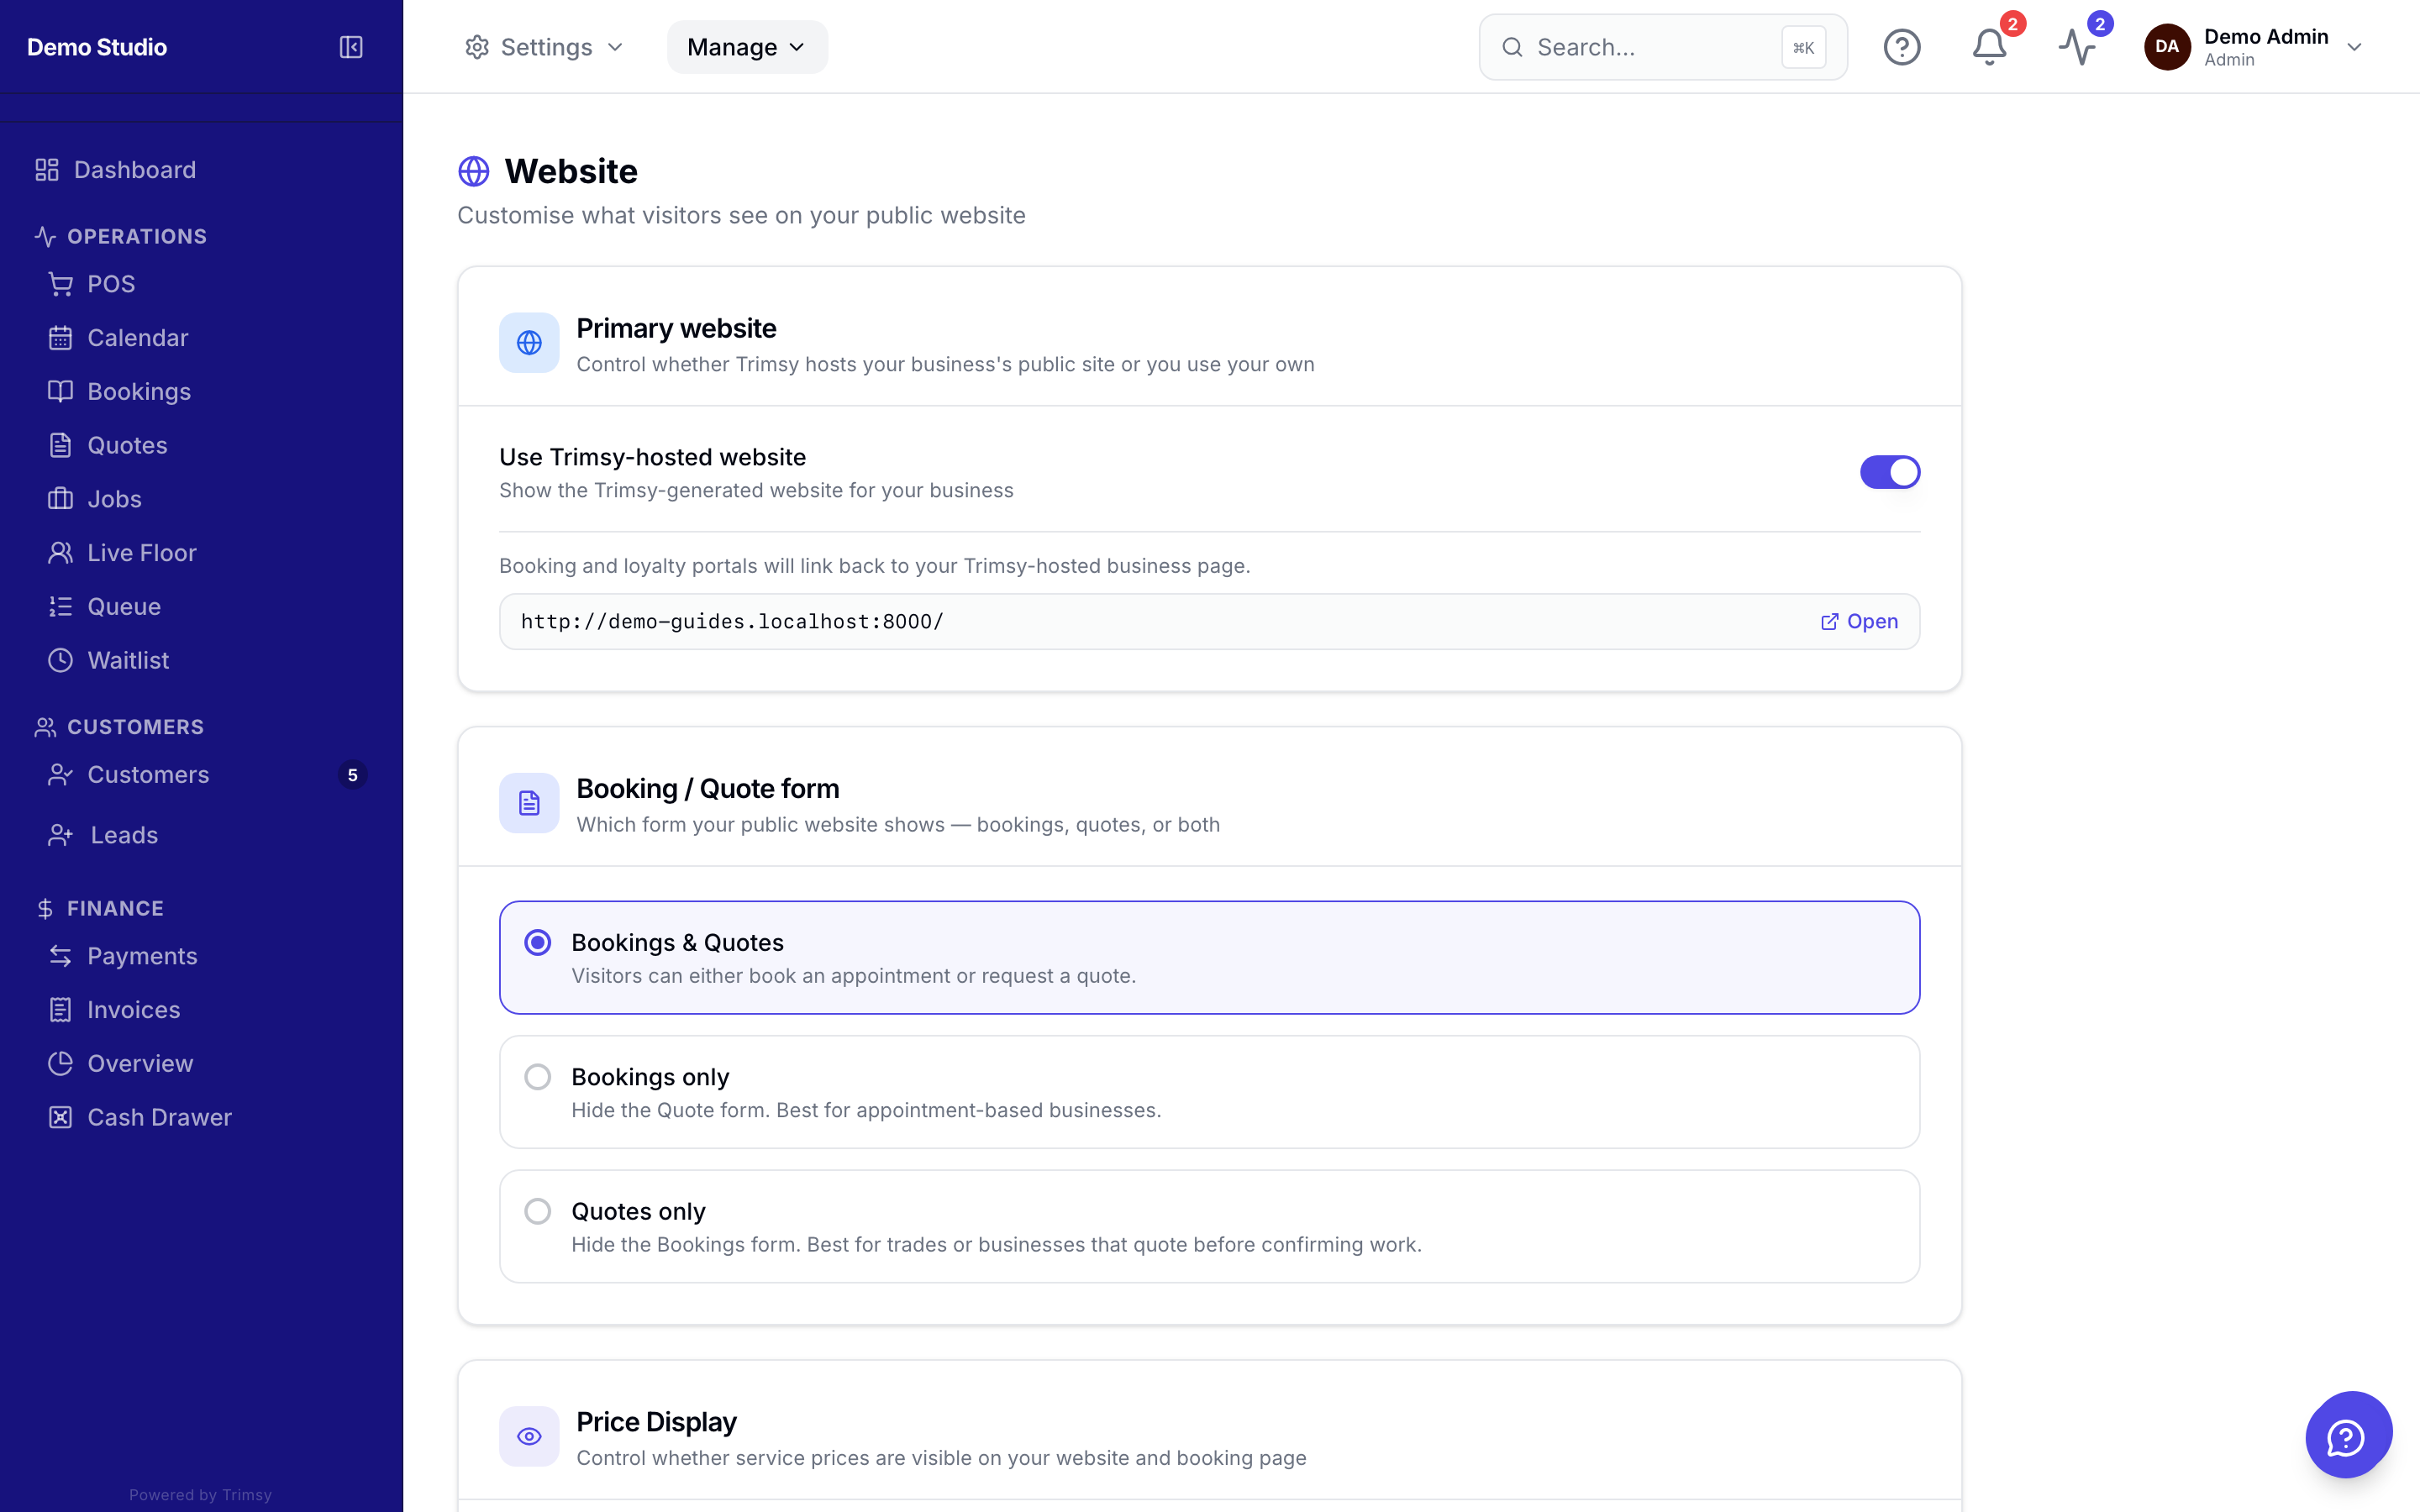Image resolution: width=2420 pixels, height=1512 pixels.
Task: Click the Bookings book icon
Action: pyautogui.click(x=61, y=391)
